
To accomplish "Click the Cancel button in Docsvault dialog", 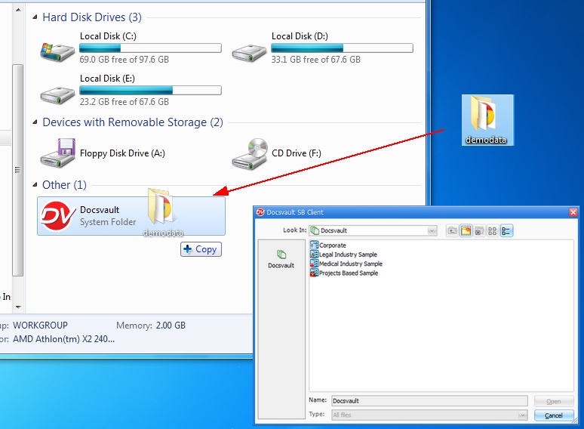I will pos(554,415).
